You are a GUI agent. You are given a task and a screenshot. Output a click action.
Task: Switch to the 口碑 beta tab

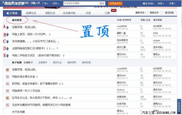click(x=107, y=13)
